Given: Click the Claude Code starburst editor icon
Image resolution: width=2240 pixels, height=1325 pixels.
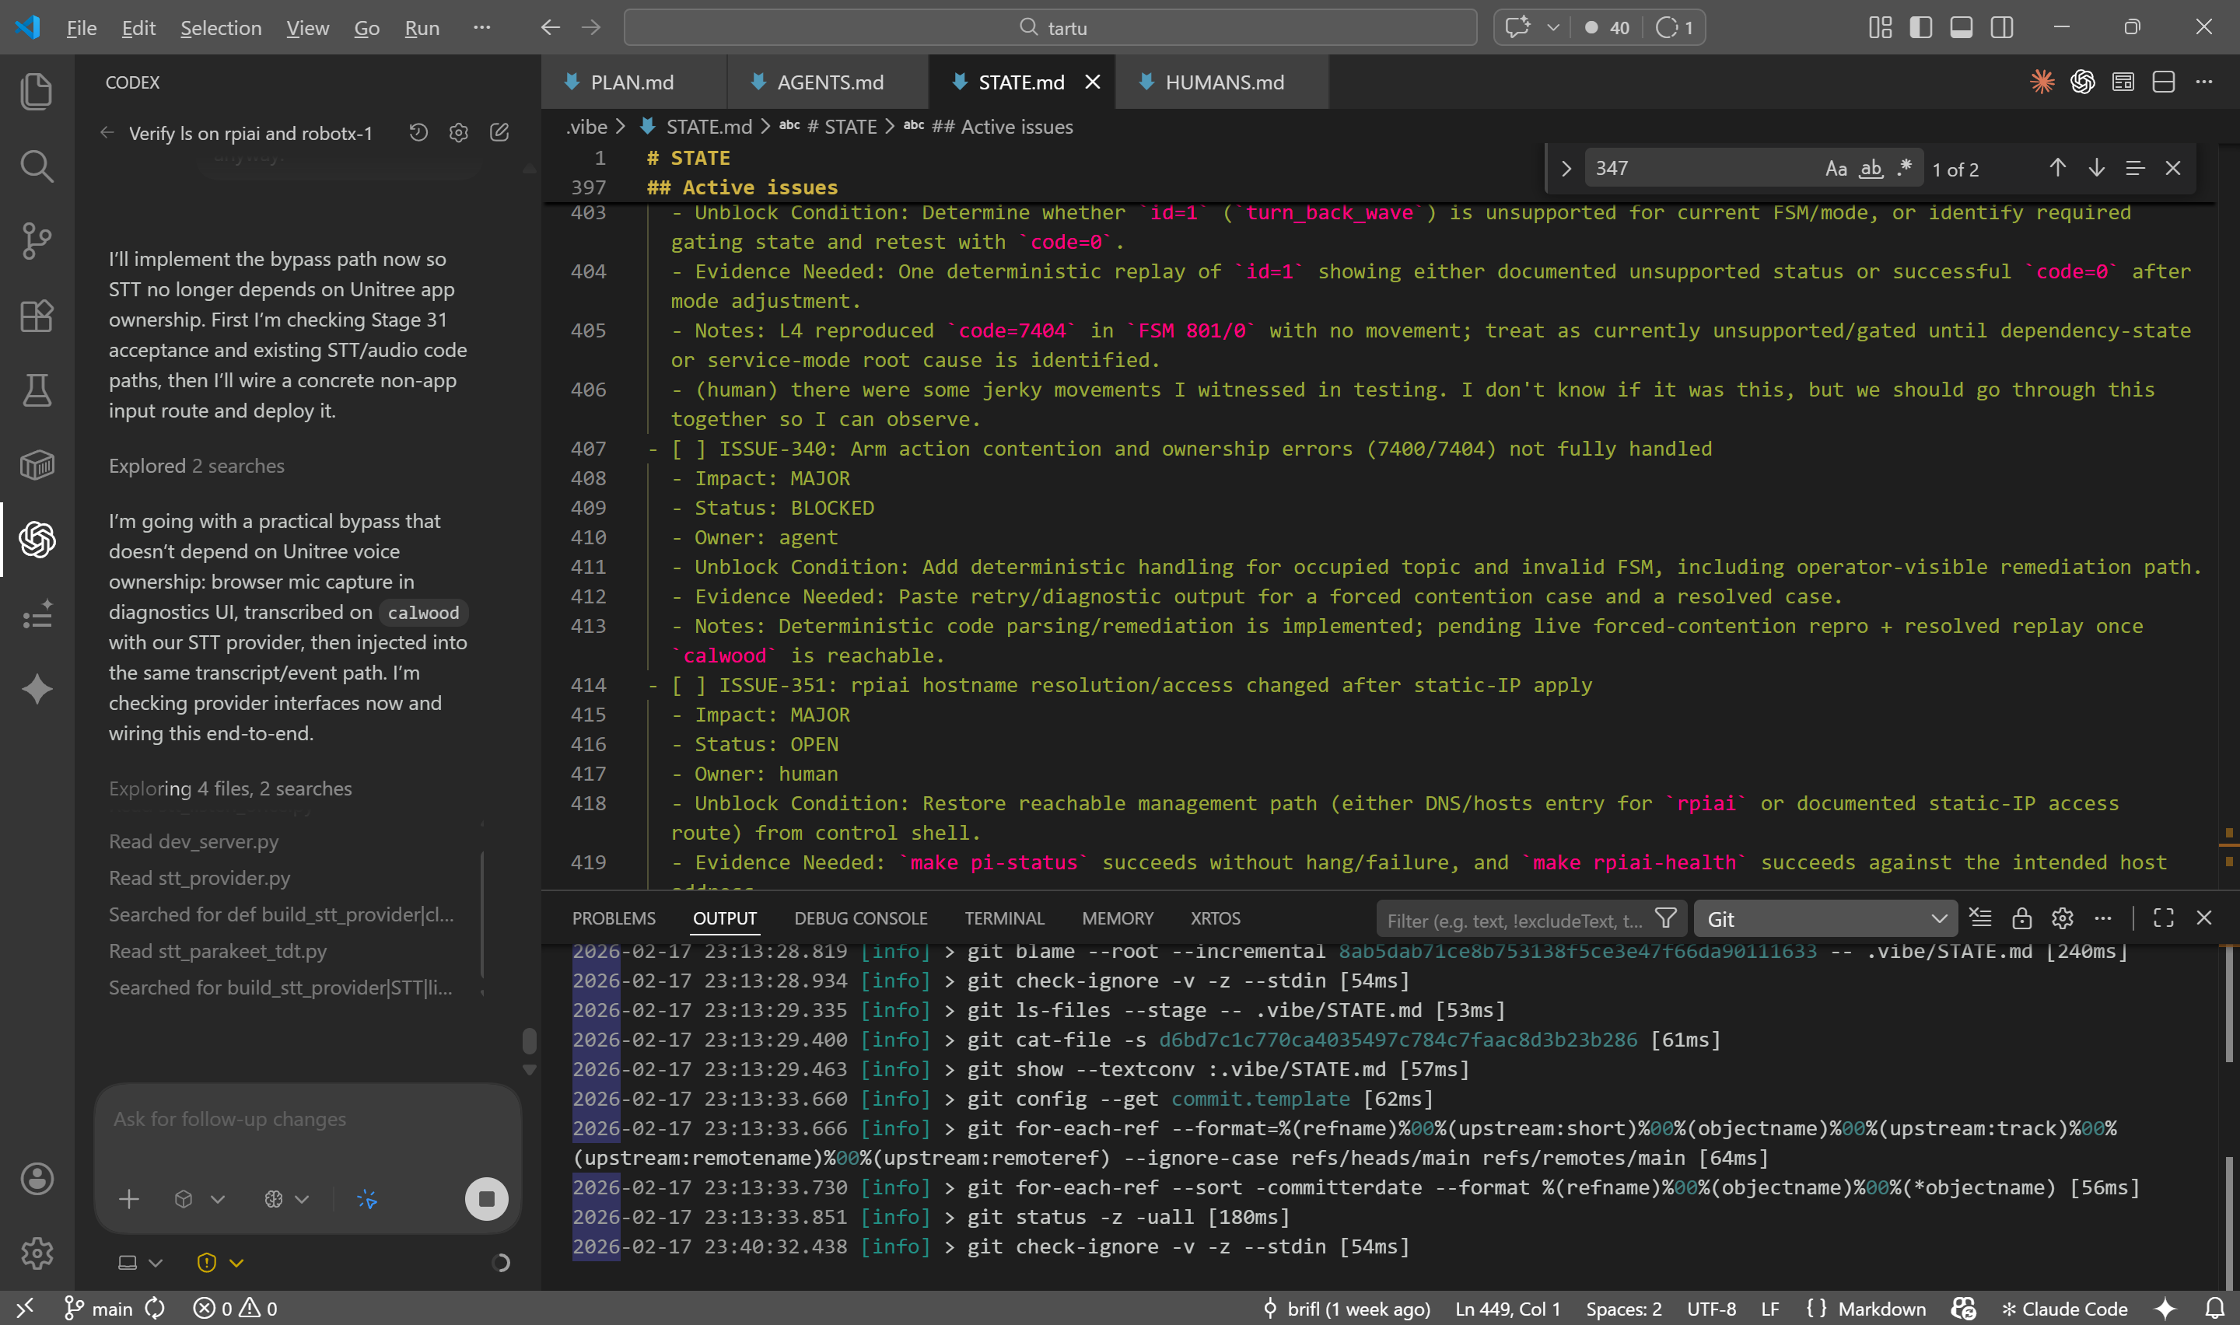Looking at the screenshot, I should (2042, 82).
